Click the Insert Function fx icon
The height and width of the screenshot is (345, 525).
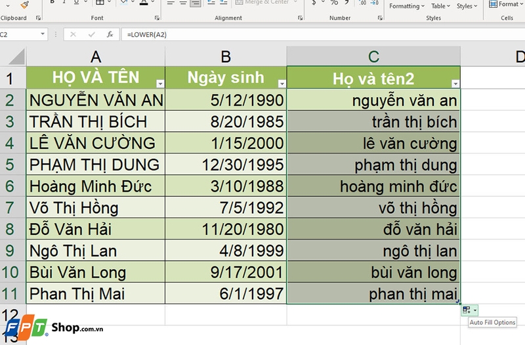tap(110, 35)
